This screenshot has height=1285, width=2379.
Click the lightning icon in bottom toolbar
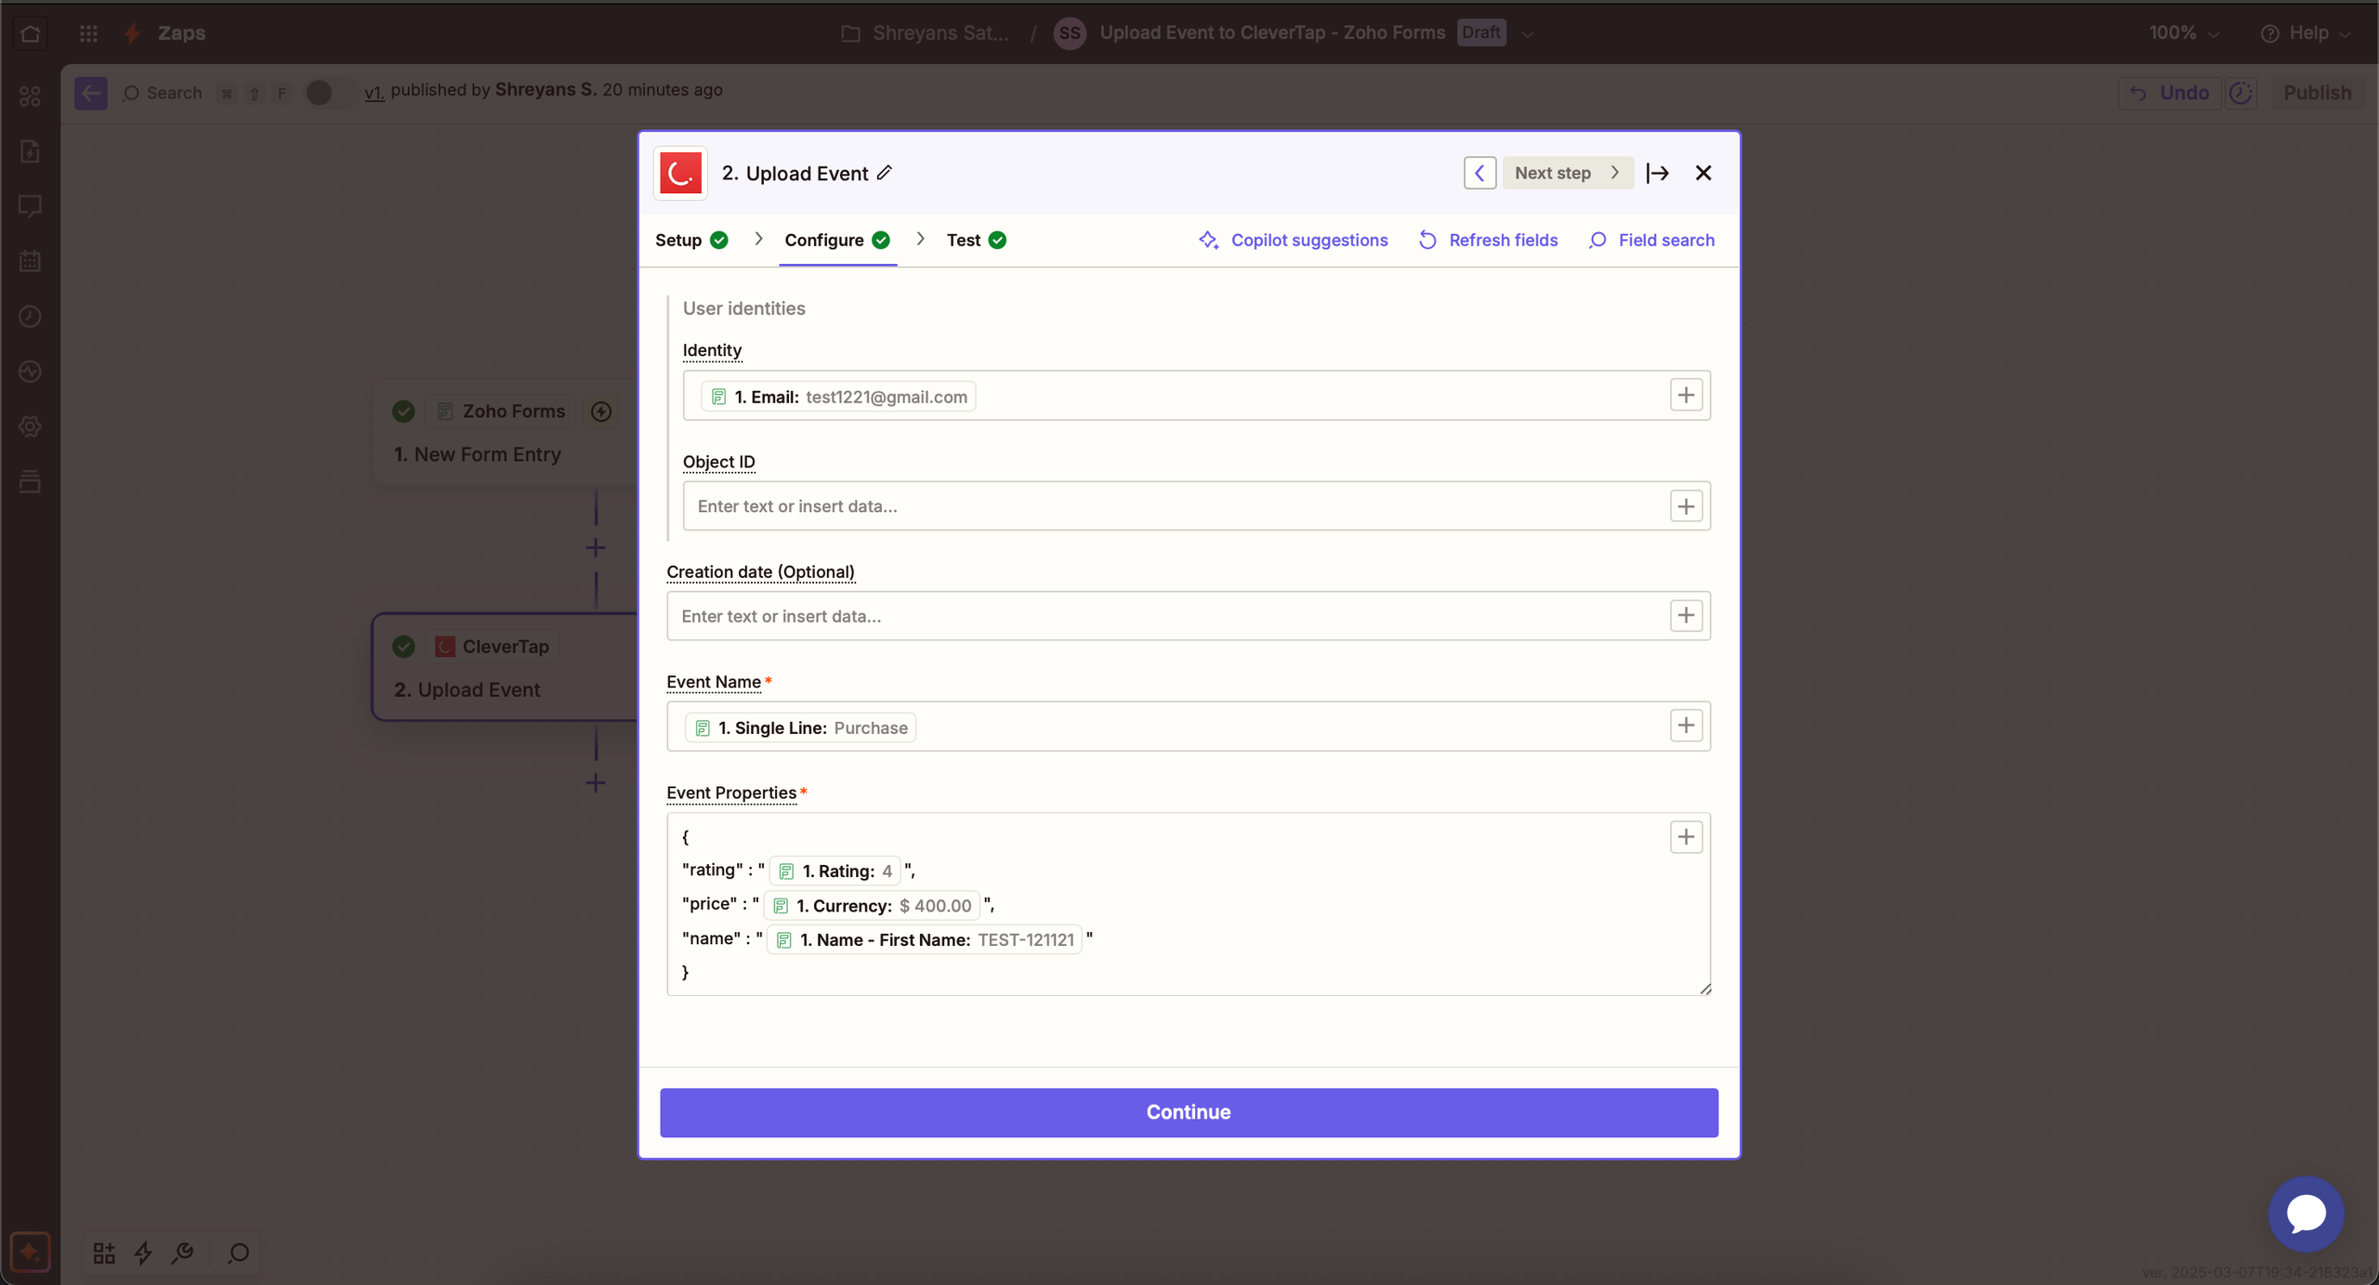143,1253
